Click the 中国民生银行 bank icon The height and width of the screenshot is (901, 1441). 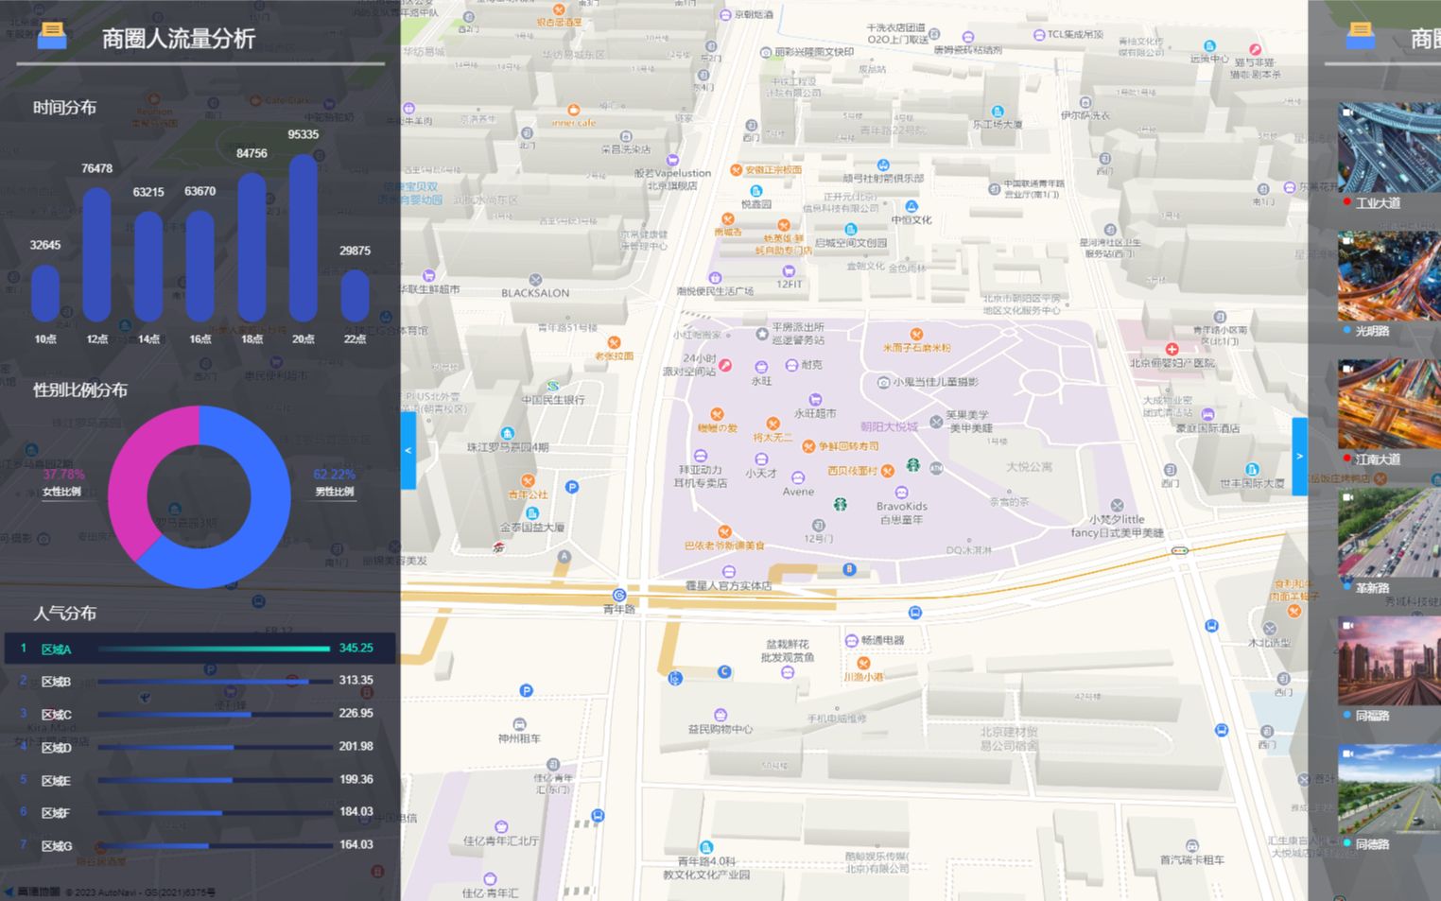tap(553, 386)
